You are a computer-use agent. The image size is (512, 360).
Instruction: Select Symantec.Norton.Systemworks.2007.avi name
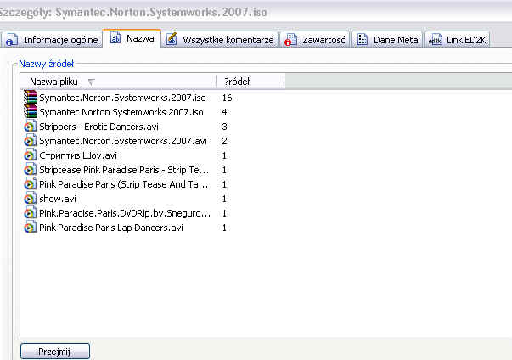(x=123, y=141)
